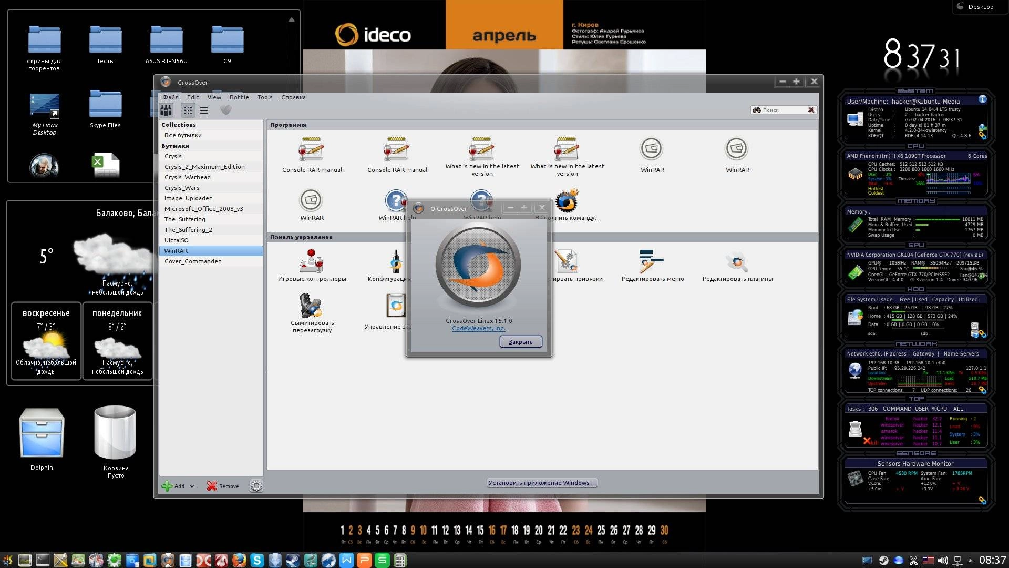Select UltraISO bottle

[x=211, y=240]
